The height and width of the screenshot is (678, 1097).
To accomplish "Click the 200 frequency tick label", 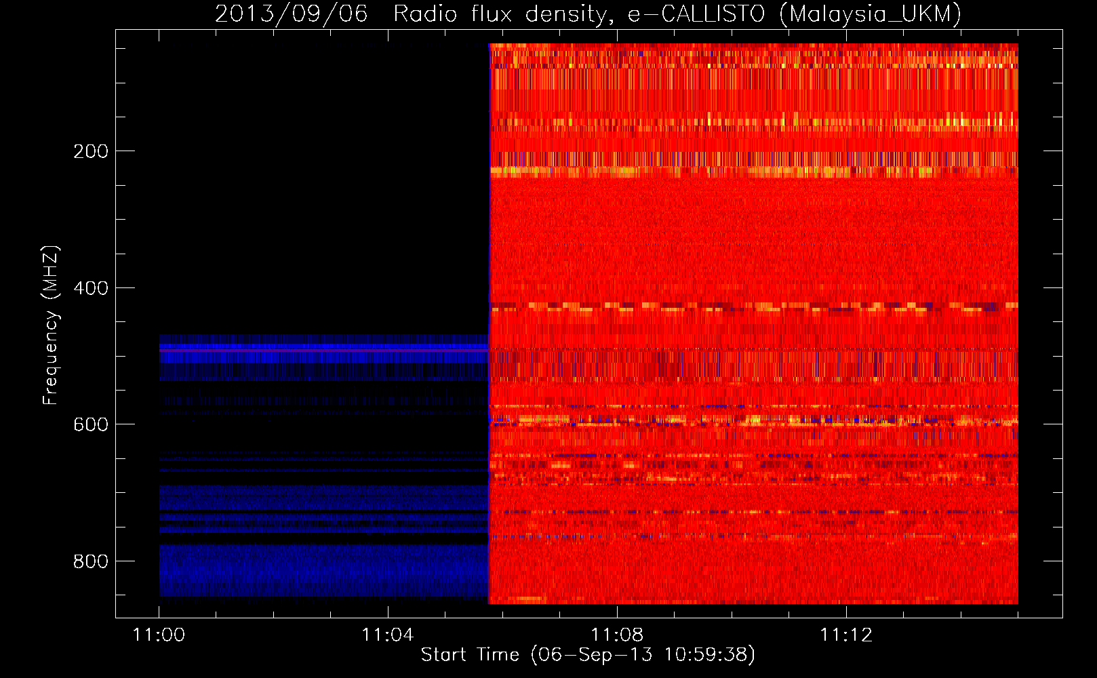I will (x=91, y=151).
